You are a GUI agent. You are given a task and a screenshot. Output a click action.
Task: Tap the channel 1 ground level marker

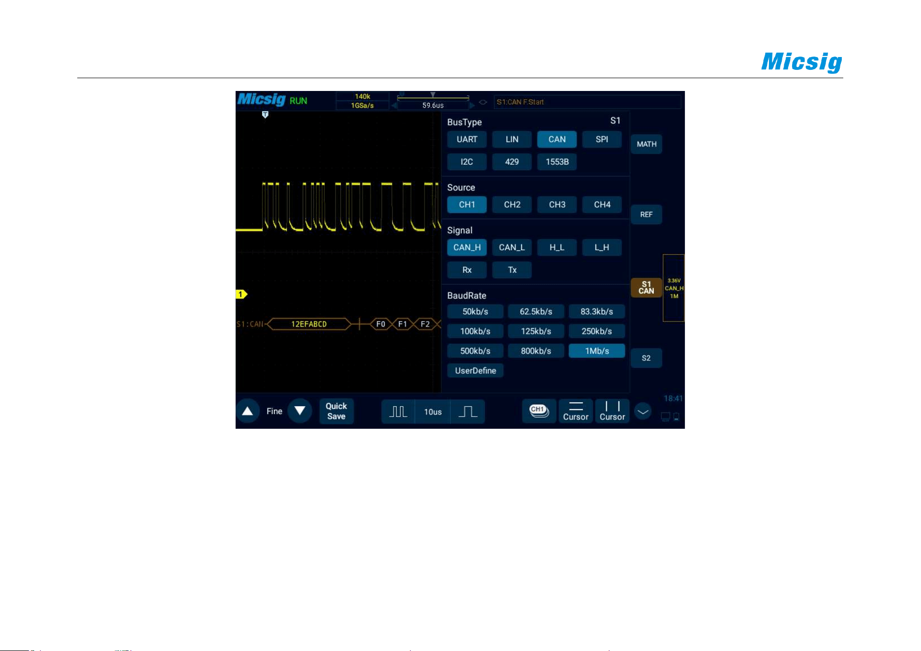point(241,295)
